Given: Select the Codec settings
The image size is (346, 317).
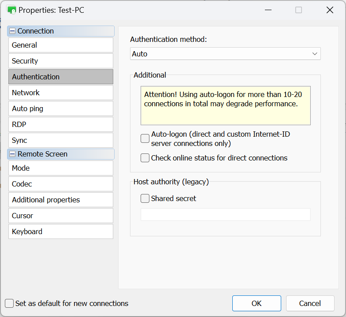Looking at the screenshot, I should pos(61,184).
